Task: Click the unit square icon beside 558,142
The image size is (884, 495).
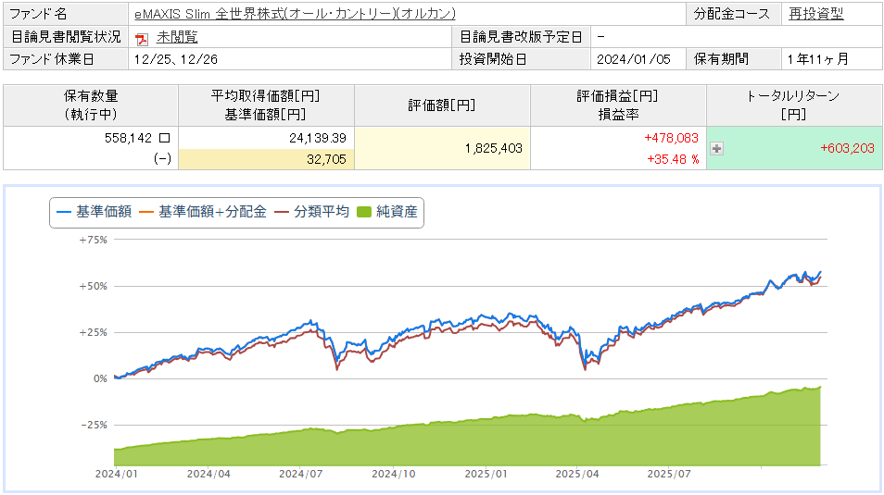Action: coord(165,137)
